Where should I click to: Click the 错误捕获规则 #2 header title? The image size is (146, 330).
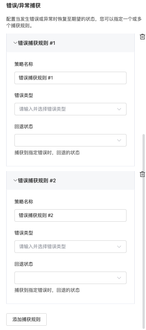coord(37,180)
